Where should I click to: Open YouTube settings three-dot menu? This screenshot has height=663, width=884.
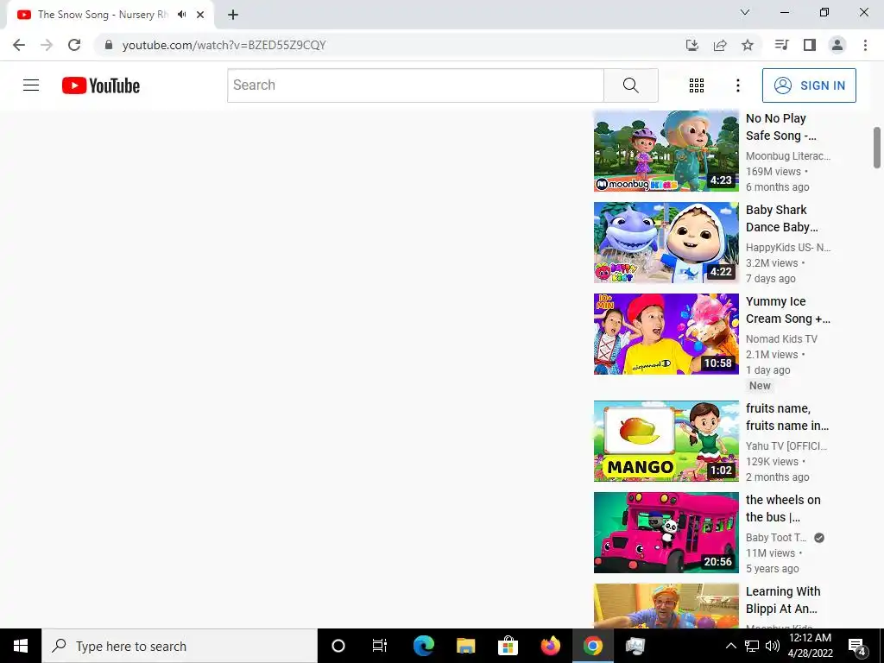click(737, 85)
